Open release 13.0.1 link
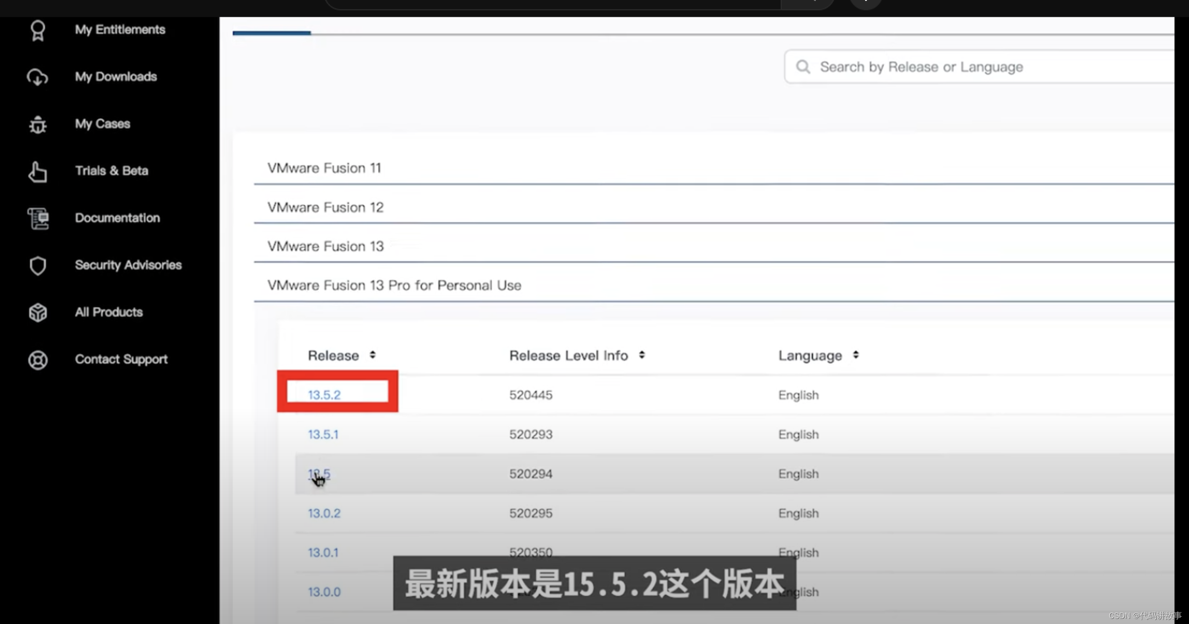The width and height of the screenshot is (1189, 624). [323, 552]
